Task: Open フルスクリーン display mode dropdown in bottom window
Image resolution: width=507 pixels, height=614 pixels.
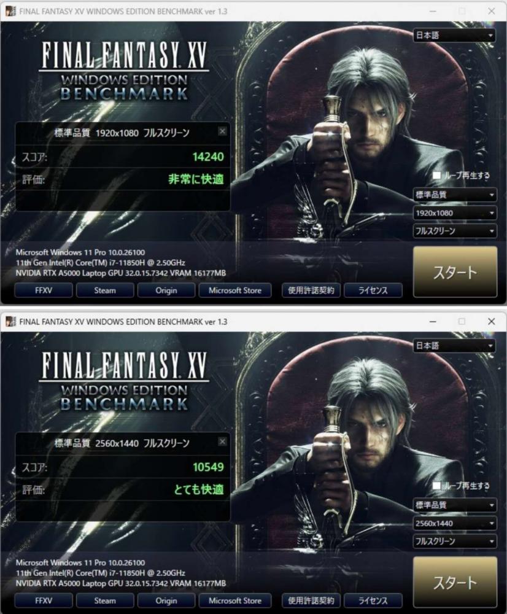Action: (x=455, y=541)
